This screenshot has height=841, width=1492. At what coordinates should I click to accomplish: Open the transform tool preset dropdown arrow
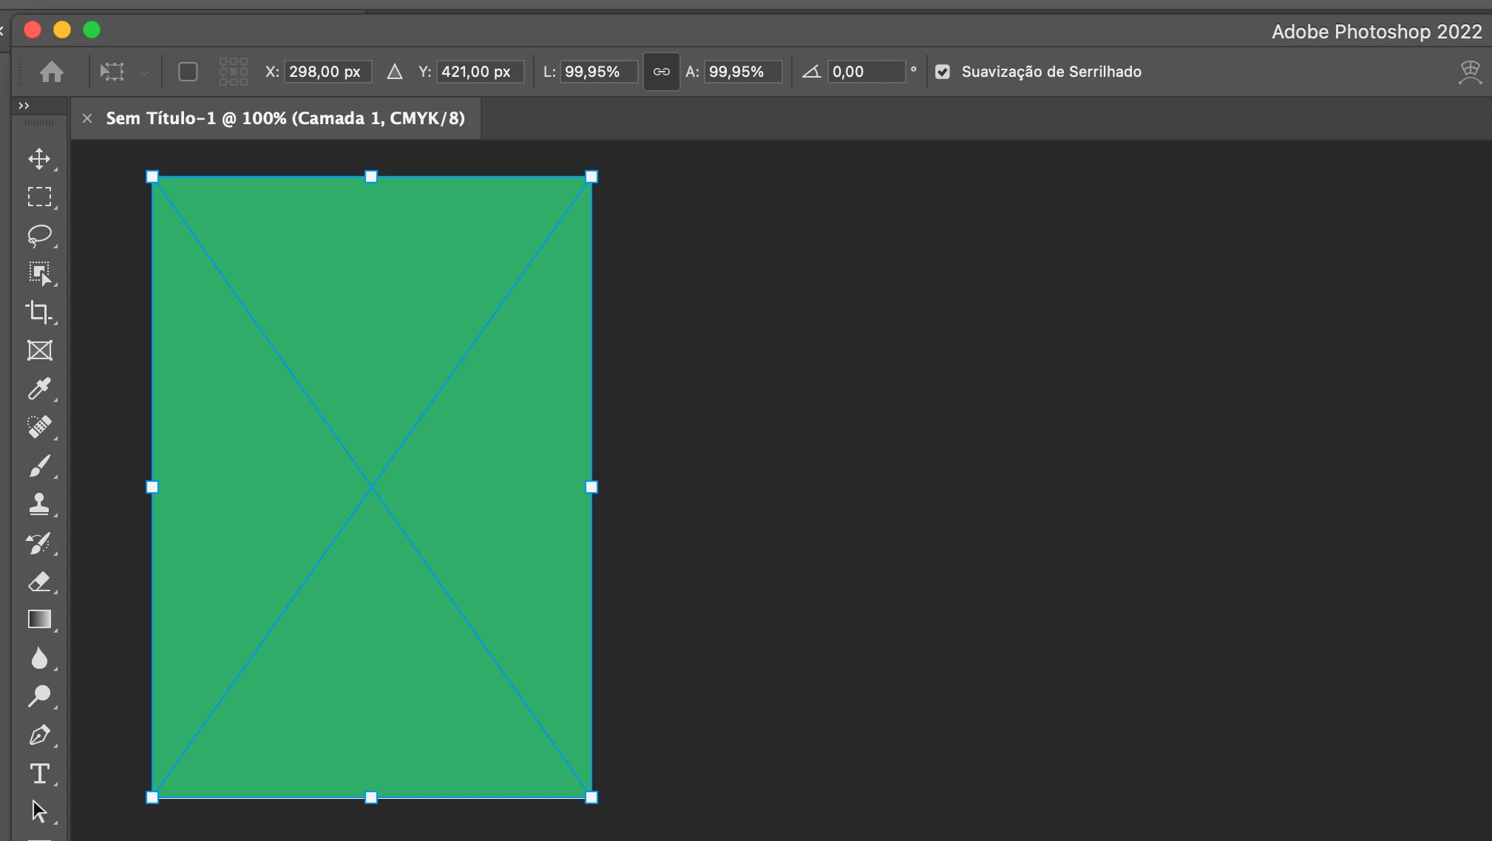coord(144,72)
